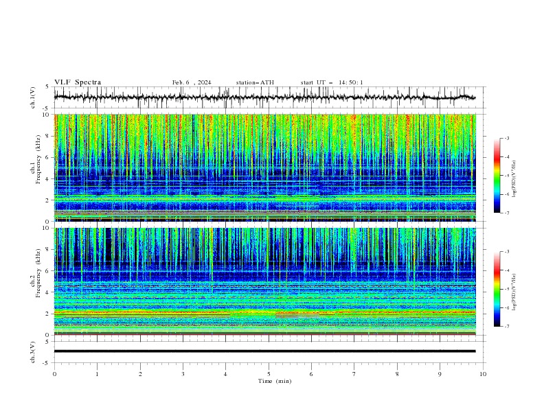This screenshot has height=420, width=544.
Task: Click the 'station=ATH' label
Action: tap(255, 82)
